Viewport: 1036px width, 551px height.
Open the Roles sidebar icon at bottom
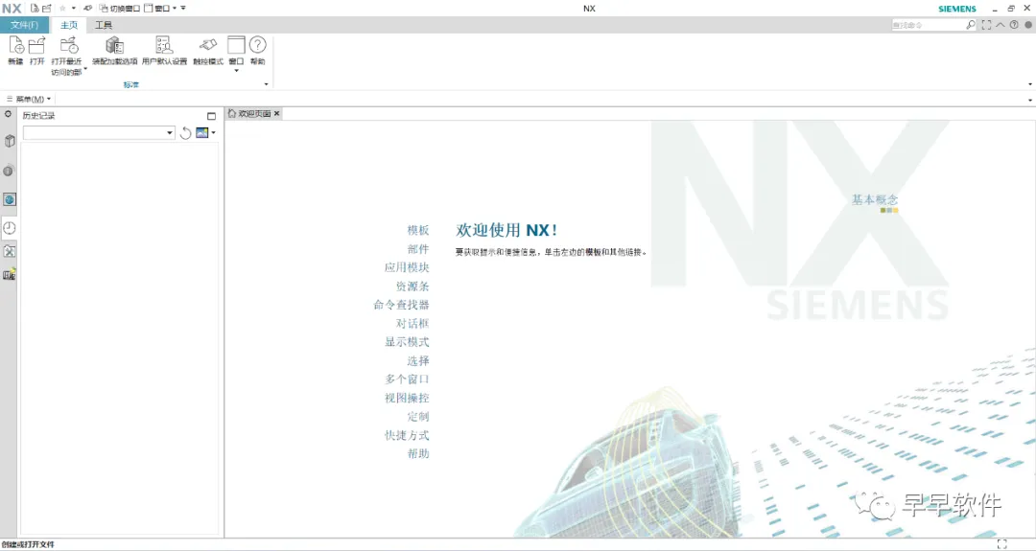pyautogui.click(x=10, y=274)
